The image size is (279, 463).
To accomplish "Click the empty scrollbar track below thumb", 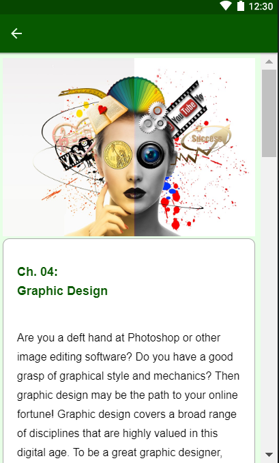I will (269, 301).
